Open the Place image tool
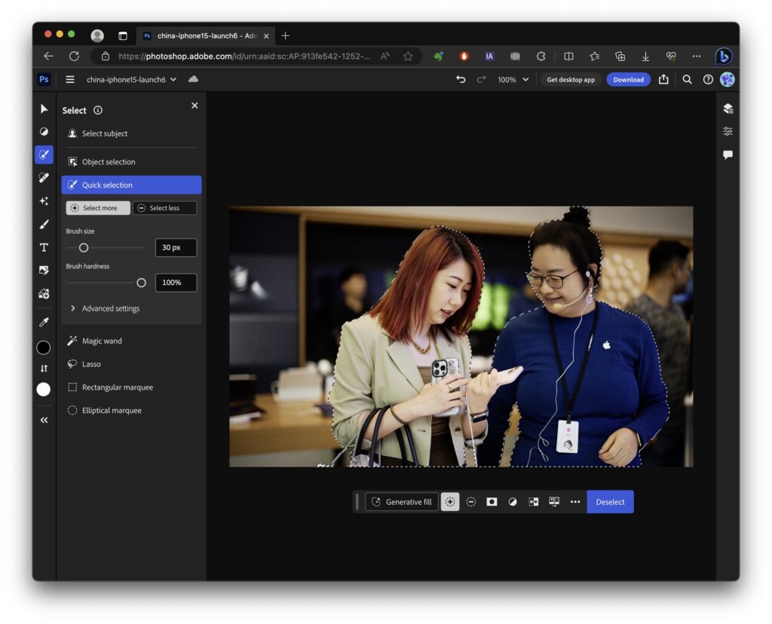The width and height of the screenshot is (772, 624). (x=44, y=270)
